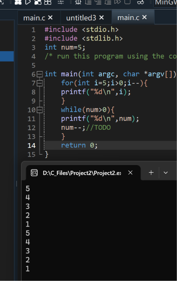
Task: Open the glasses icon in the toolbar
Action: pyautogui.click(x=140, y=2)
